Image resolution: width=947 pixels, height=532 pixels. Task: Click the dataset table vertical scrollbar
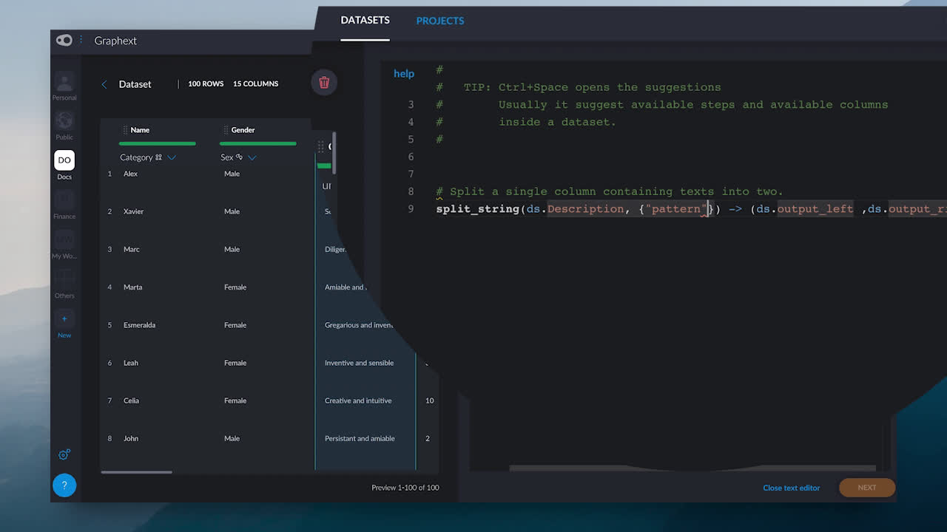tap(334, 153)
